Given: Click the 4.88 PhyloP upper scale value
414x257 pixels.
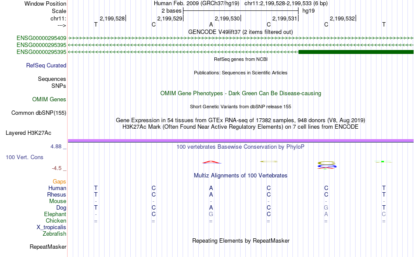Looking at the screenshot, I should point(56,146).
